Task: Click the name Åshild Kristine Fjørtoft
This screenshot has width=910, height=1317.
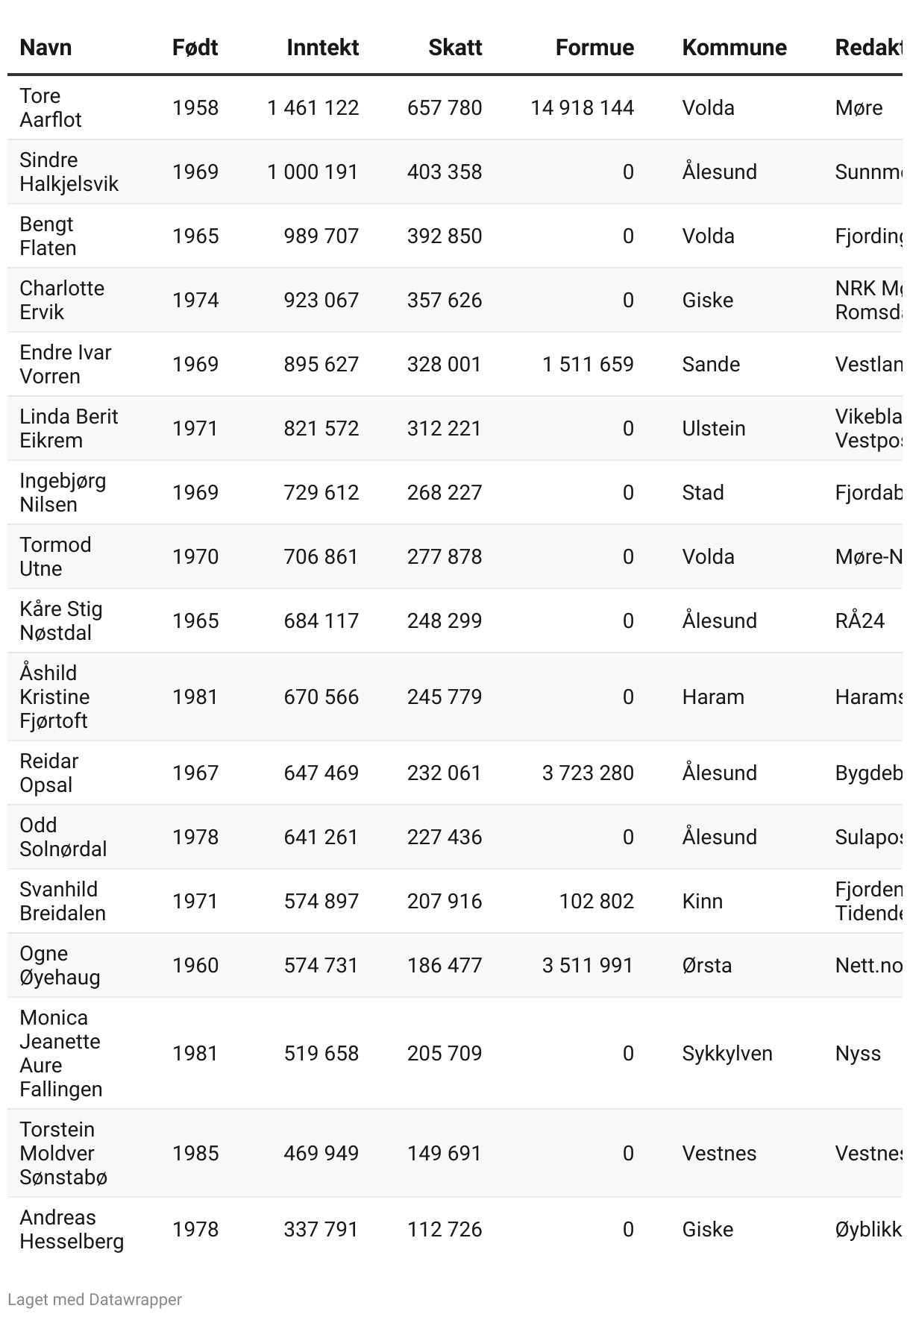Action: coord(54,697)
